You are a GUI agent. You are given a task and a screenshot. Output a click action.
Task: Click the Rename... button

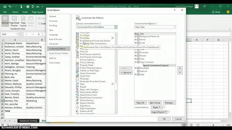(169, 103)
